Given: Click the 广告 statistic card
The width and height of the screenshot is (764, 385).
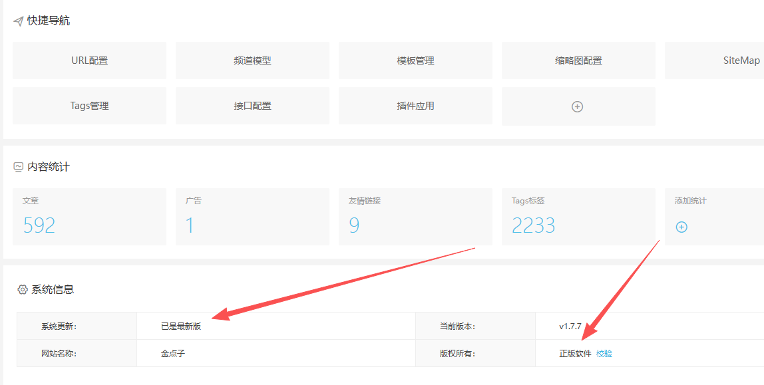Looking at the screenshot, I should click(x=190, y=225).
